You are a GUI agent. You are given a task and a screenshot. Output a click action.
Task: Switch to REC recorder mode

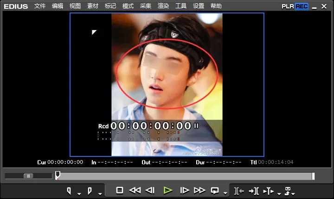(302, 6)
